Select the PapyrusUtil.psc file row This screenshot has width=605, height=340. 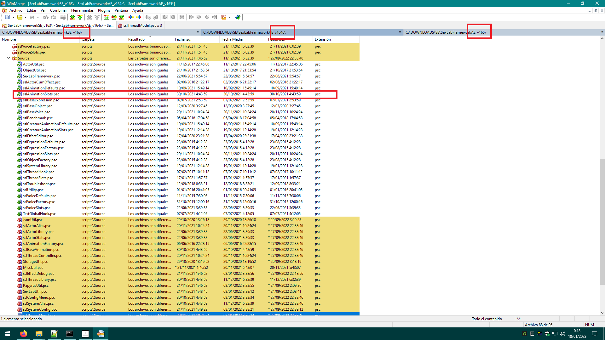click(180, 286)
